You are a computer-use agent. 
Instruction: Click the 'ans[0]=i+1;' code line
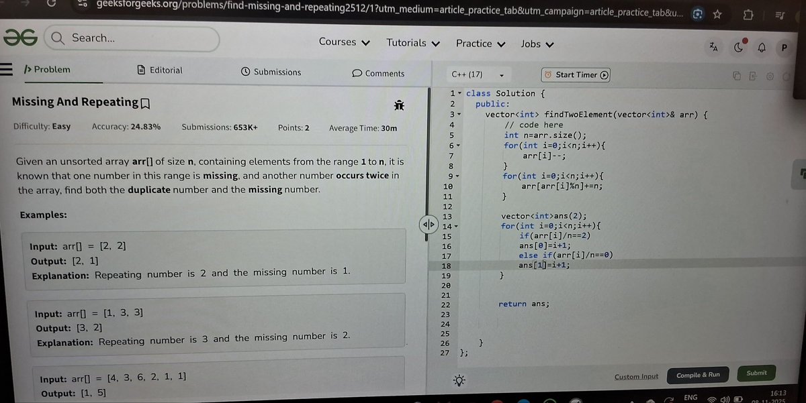pos(544,246)
